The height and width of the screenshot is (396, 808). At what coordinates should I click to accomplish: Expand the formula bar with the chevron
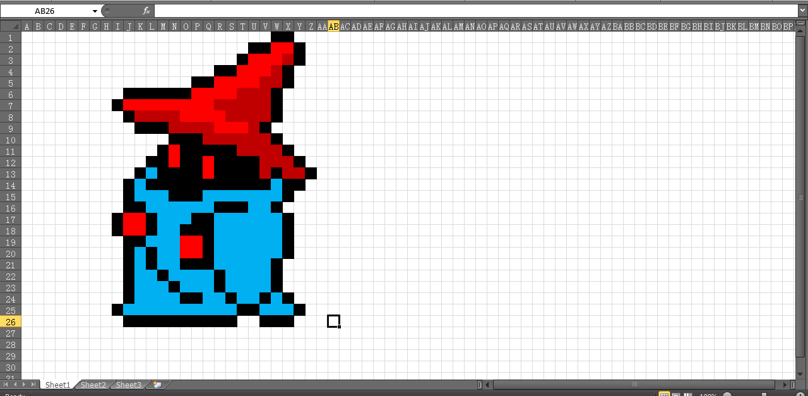click(x=802, y=11)
